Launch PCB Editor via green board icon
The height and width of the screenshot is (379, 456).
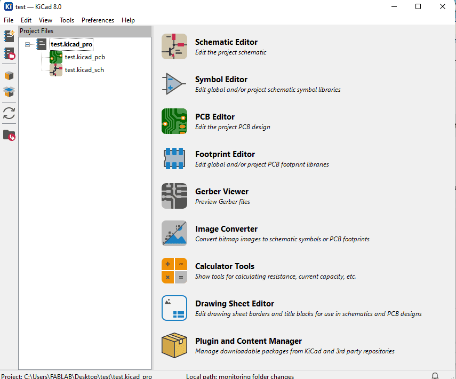click(x=174, y=121)
